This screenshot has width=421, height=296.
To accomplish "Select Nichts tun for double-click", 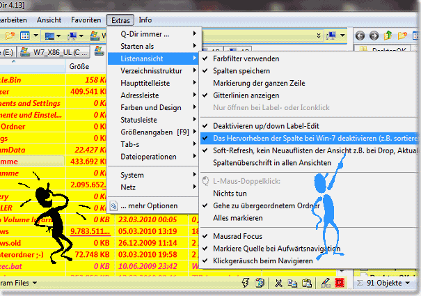I will coord(309,194).
